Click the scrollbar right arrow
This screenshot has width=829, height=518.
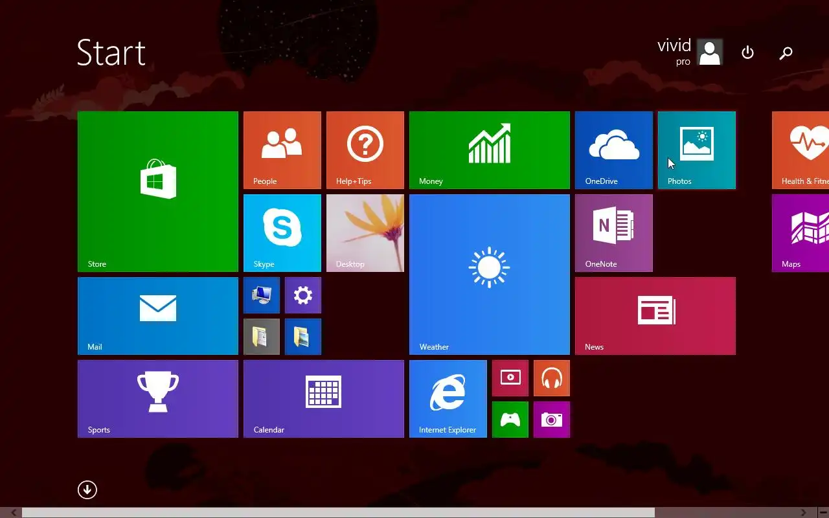(x=804, y=513)
